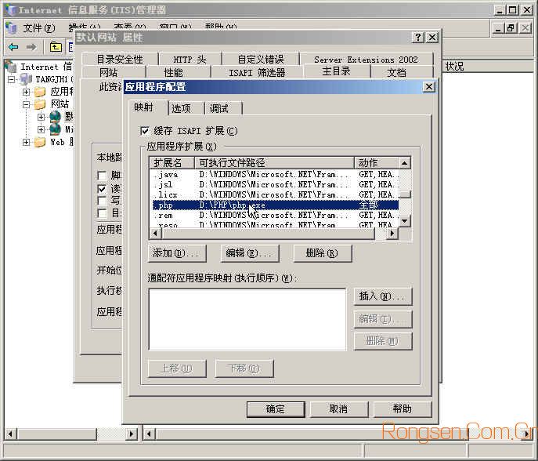This screenshot has width=538, height=461.
Task: Open the IIS manager system menu icon
Action: coord(11,9)
